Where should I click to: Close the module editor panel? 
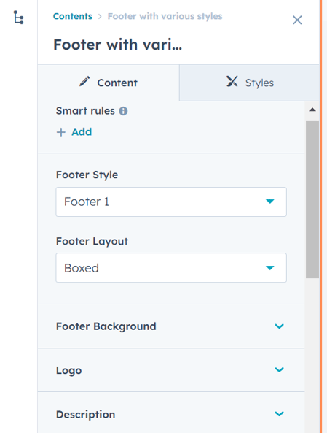coord(297,20)
